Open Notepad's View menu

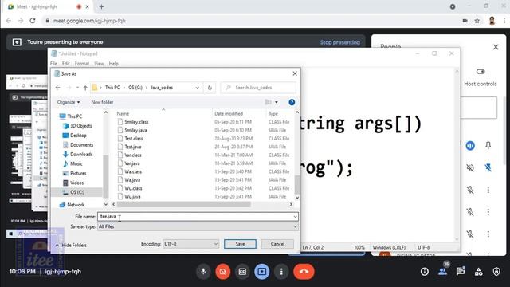(99, 64)
